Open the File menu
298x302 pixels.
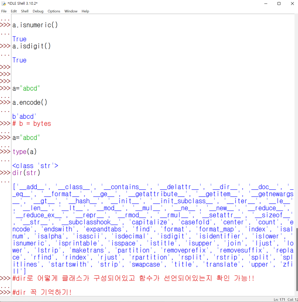pos(4,11)
